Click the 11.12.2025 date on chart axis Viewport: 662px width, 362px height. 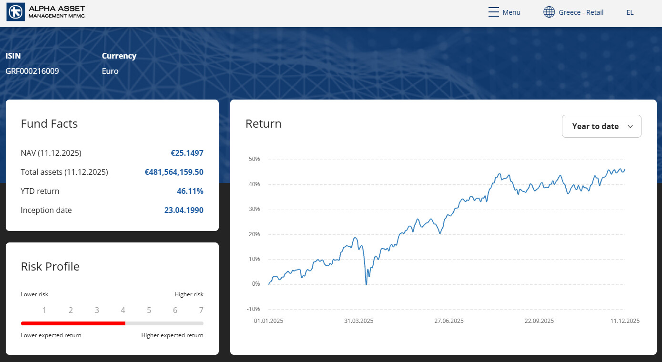(625, 321)
